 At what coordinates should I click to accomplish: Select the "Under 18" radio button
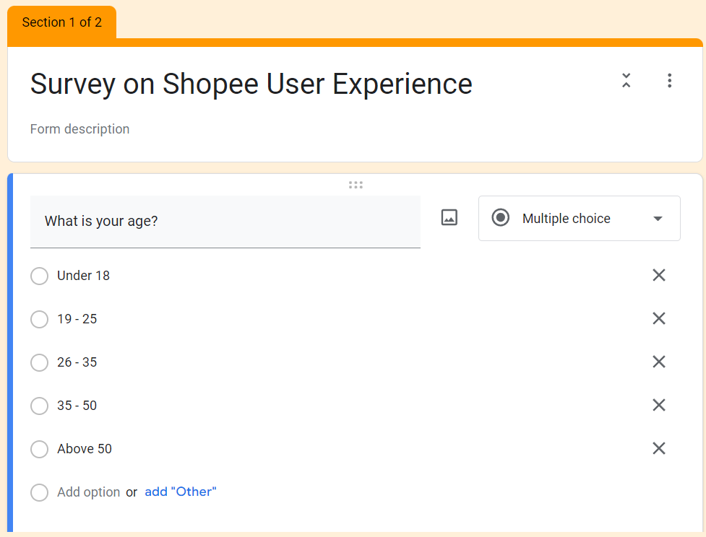tap(39, 276)
